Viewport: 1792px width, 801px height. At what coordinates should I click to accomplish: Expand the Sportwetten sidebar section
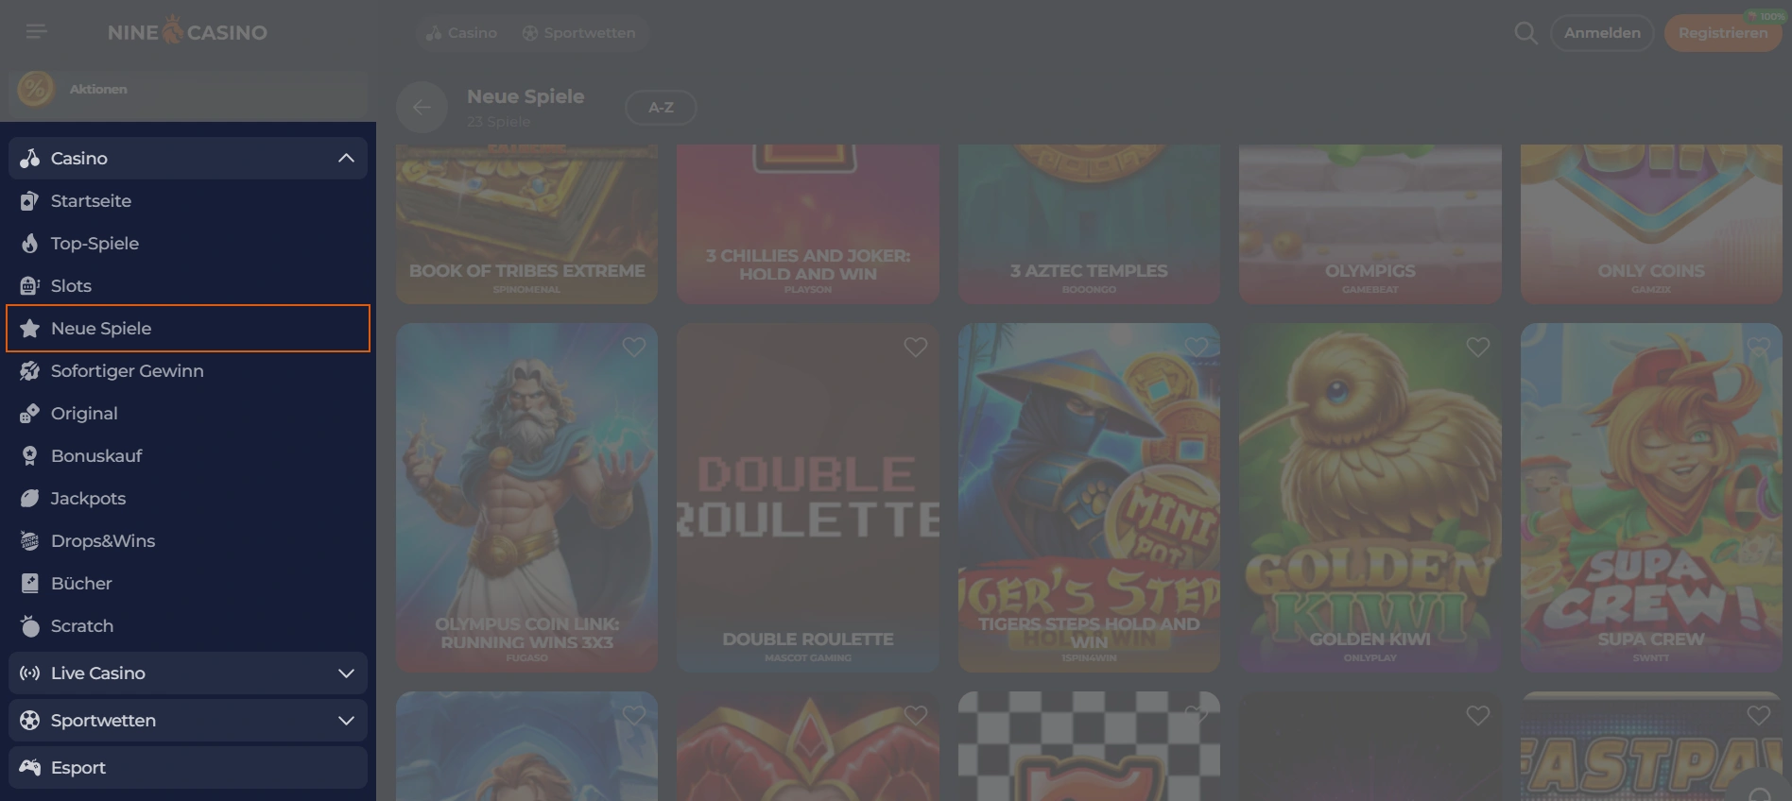pos(346,721)
